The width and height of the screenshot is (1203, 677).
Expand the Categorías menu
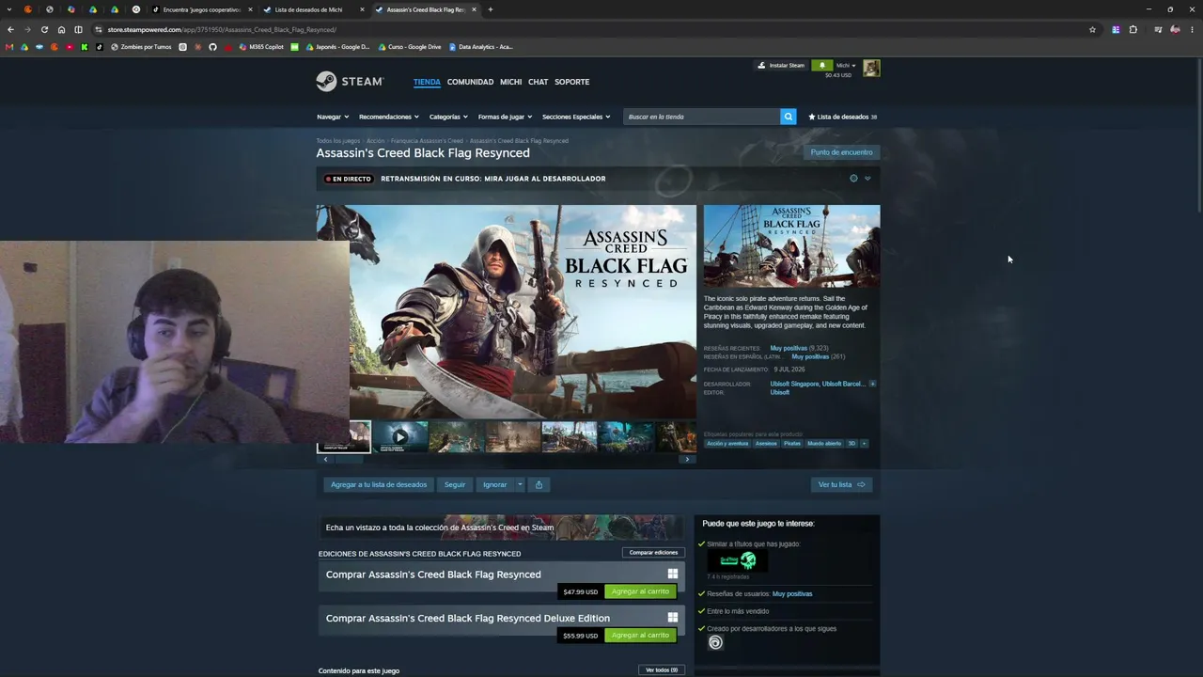tap(448, 117)
